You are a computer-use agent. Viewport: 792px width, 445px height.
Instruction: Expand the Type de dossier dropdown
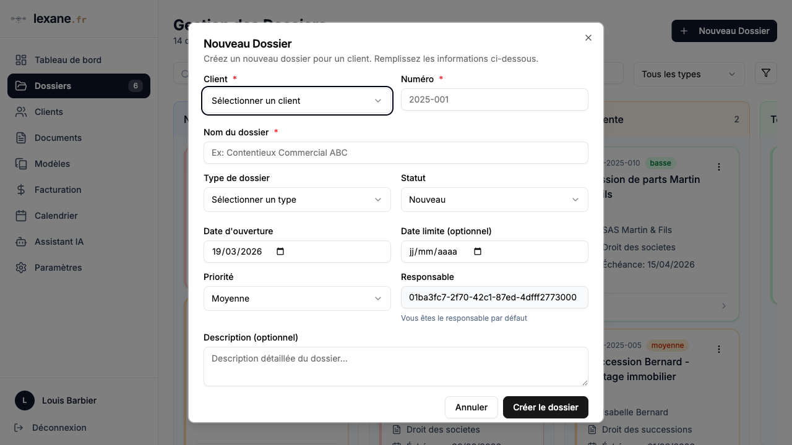pos(297,200)
